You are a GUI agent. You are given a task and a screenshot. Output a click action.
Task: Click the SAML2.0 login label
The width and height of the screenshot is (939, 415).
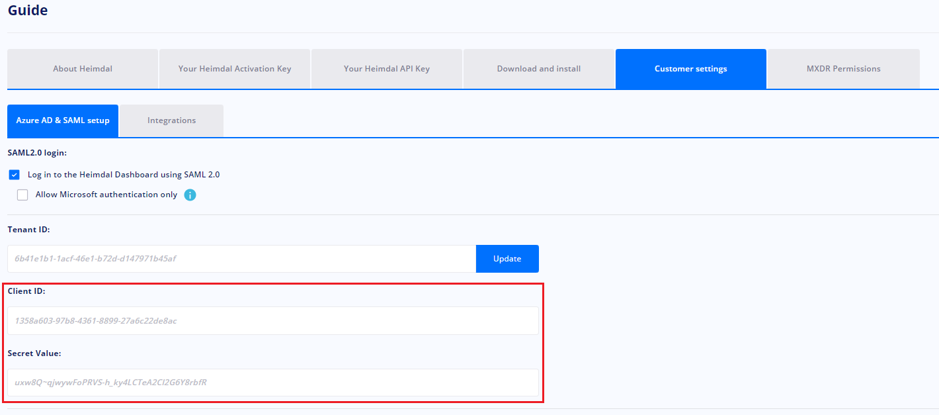[x=37, y=153]
